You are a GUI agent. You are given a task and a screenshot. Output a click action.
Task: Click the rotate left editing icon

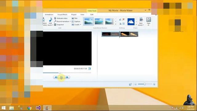coord(120,19)
